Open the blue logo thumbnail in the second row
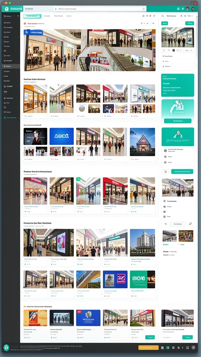201x357 pixels. click(61, 136)
